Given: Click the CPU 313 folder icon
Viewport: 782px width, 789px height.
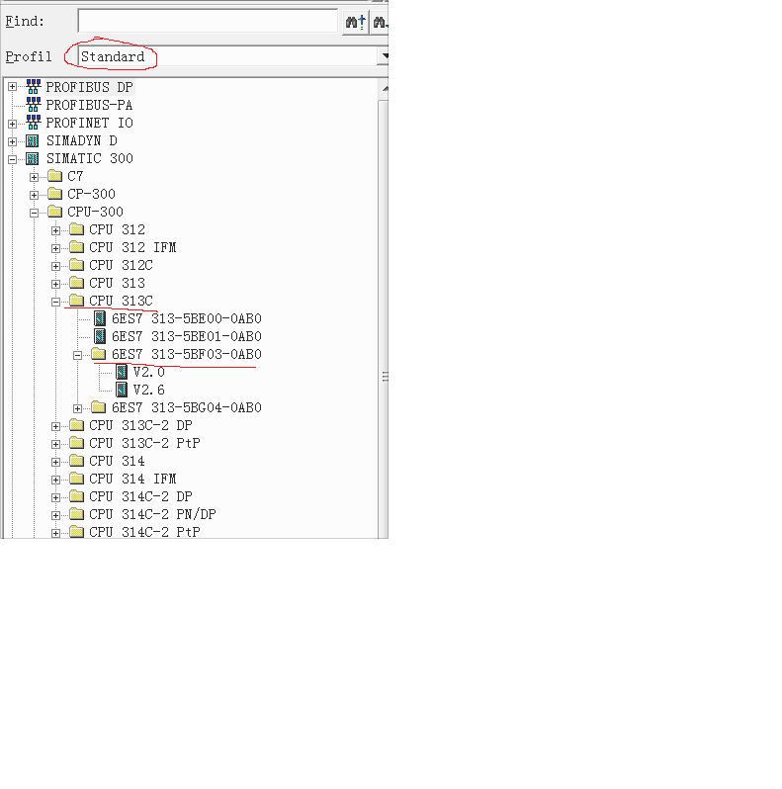Looking at the screenshot, I should (76, 283).
